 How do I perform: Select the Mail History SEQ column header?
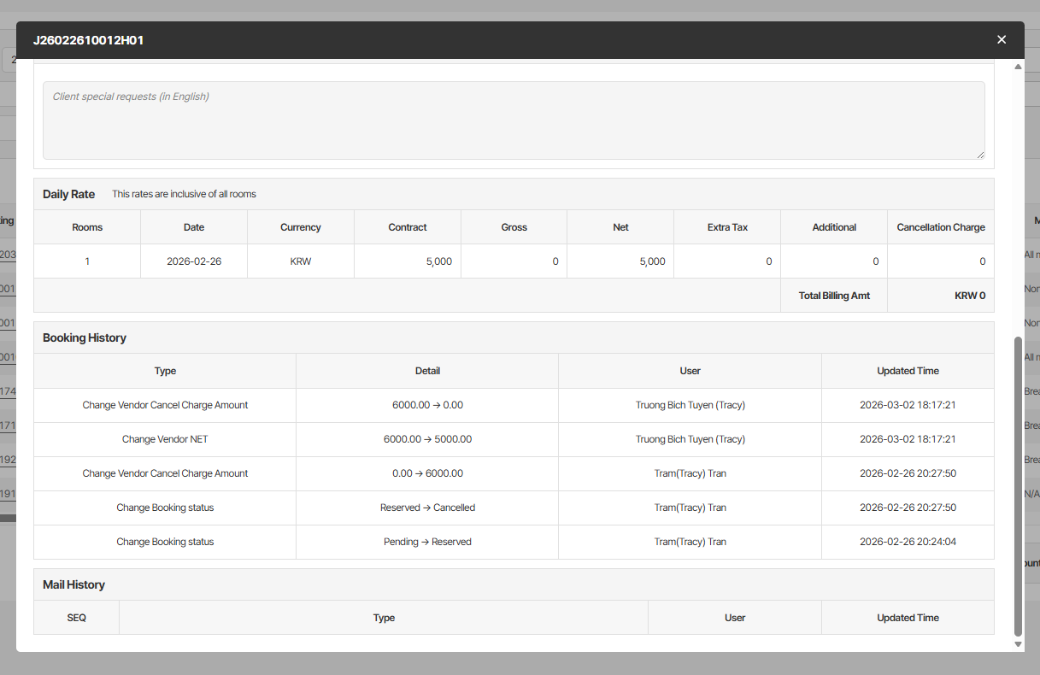tap(77, 618)
